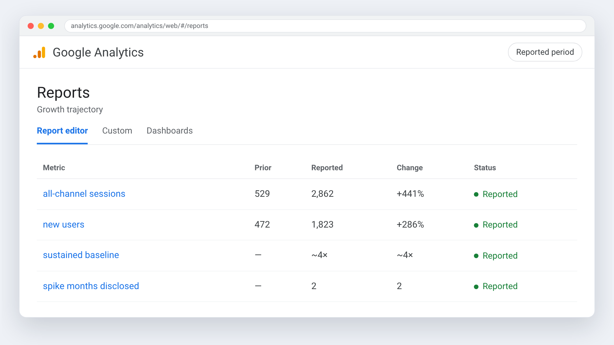The height and width of the screenshot is (345, 614).
Task: Open the new users metric link
Action: (64, 224)
